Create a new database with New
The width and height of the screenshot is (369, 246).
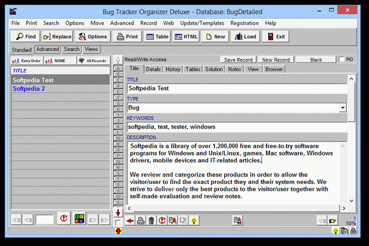point(215,36)
